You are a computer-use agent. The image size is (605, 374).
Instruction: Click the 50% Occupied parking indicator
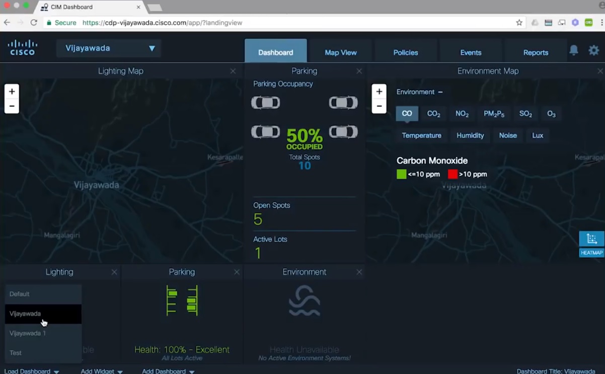pos(305,139)
